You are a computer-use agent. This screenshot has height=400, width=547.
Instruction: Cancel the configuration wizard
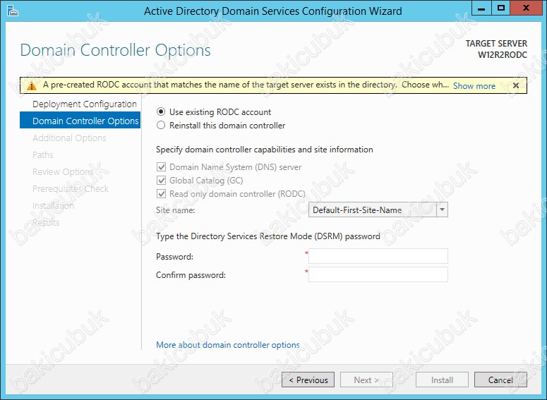pos(500,380)
